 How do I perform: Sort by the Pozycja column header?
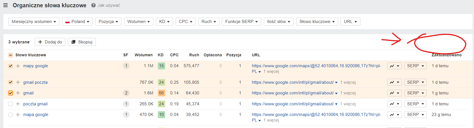(234, 55)
